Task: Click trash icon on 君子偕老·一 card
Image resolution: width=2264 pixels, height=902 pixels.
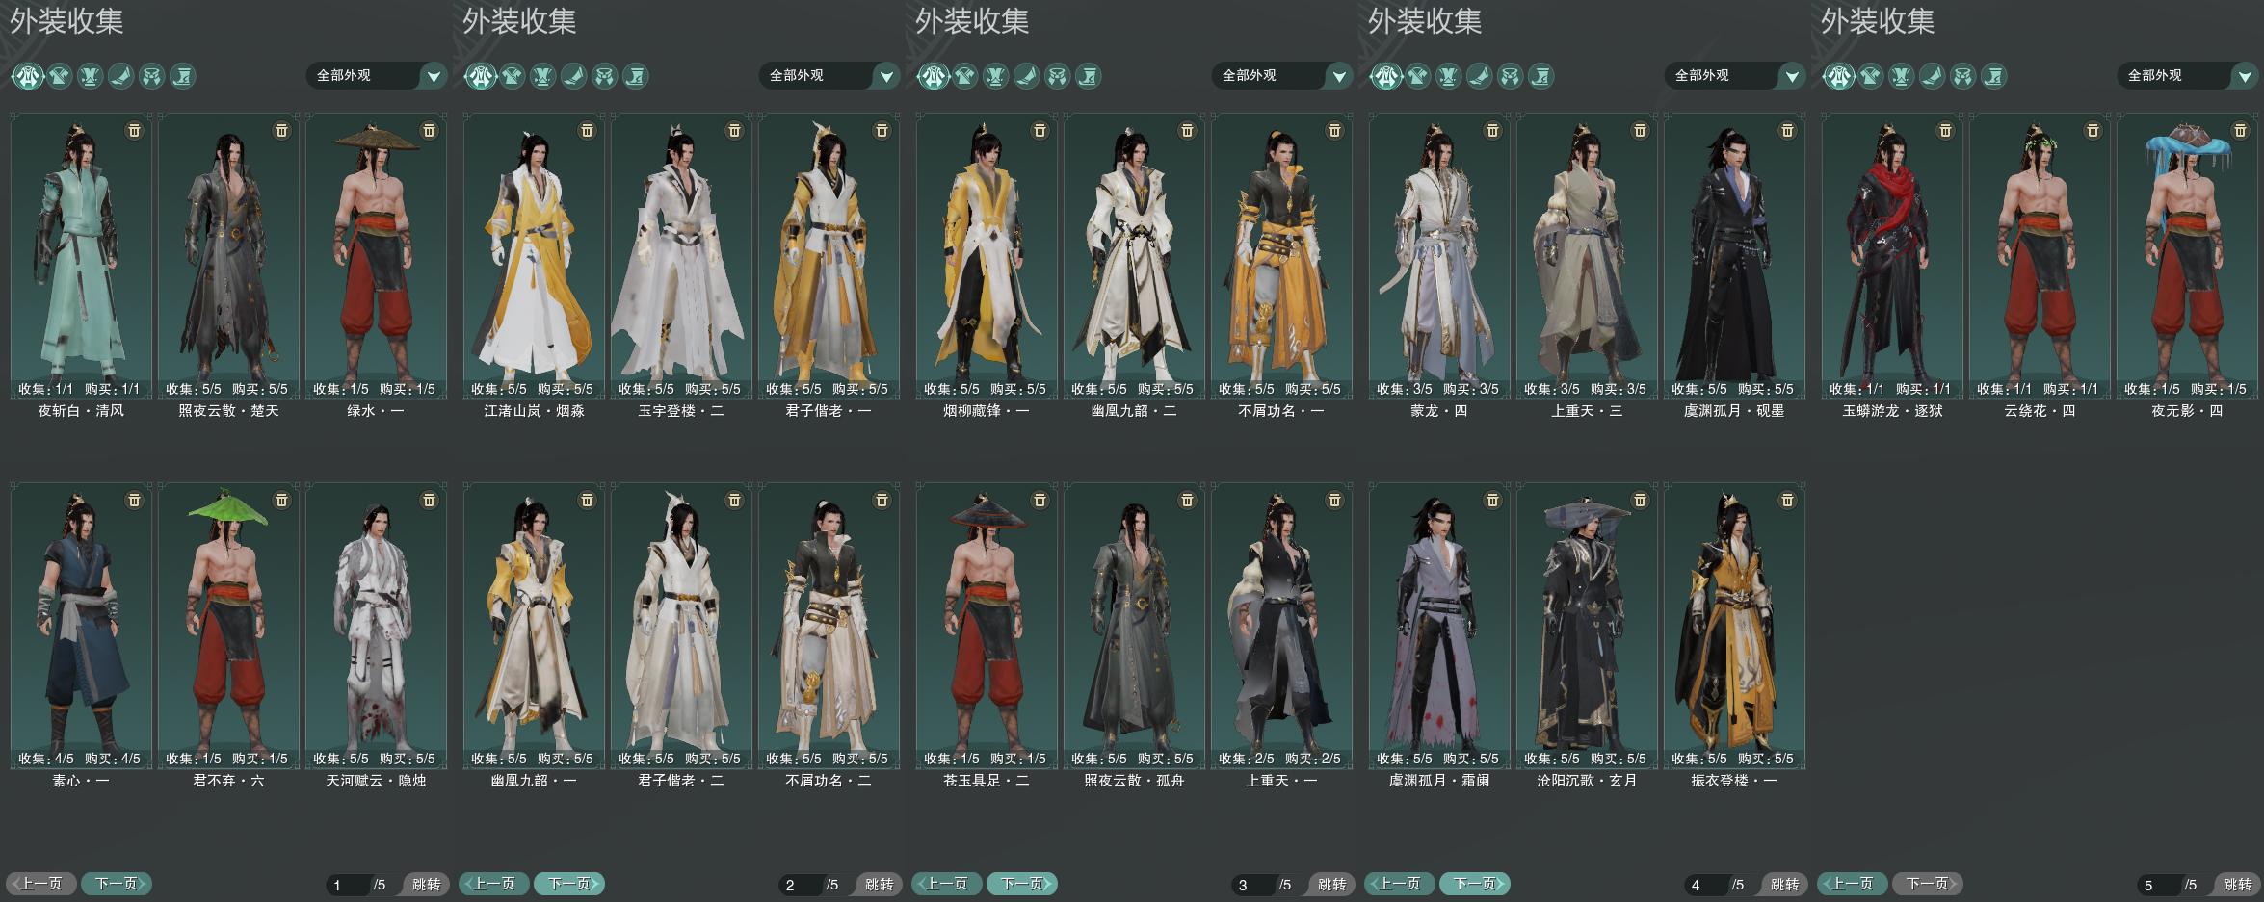Action: (882, 130)
